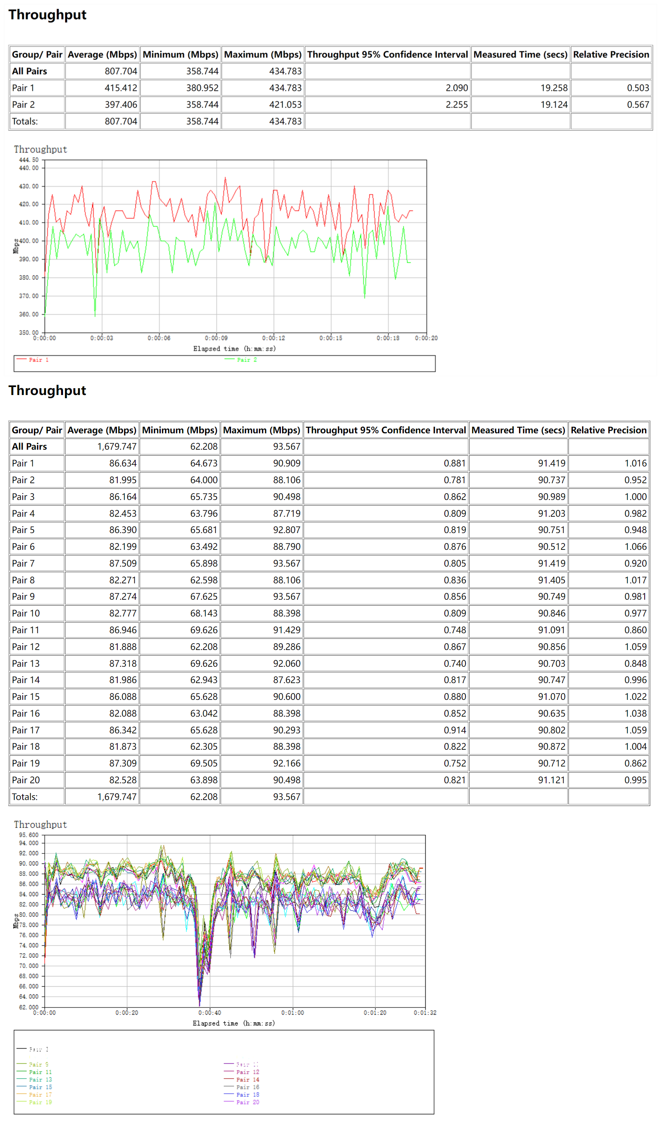The height and width of the screenshot is (1124, 661).
Task: Click the 415.412 average cell for Pair 1
Action: tap(121, 88)
